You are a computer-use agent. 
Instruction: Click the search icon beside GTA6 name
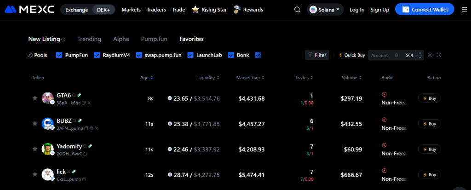[74, 95]
